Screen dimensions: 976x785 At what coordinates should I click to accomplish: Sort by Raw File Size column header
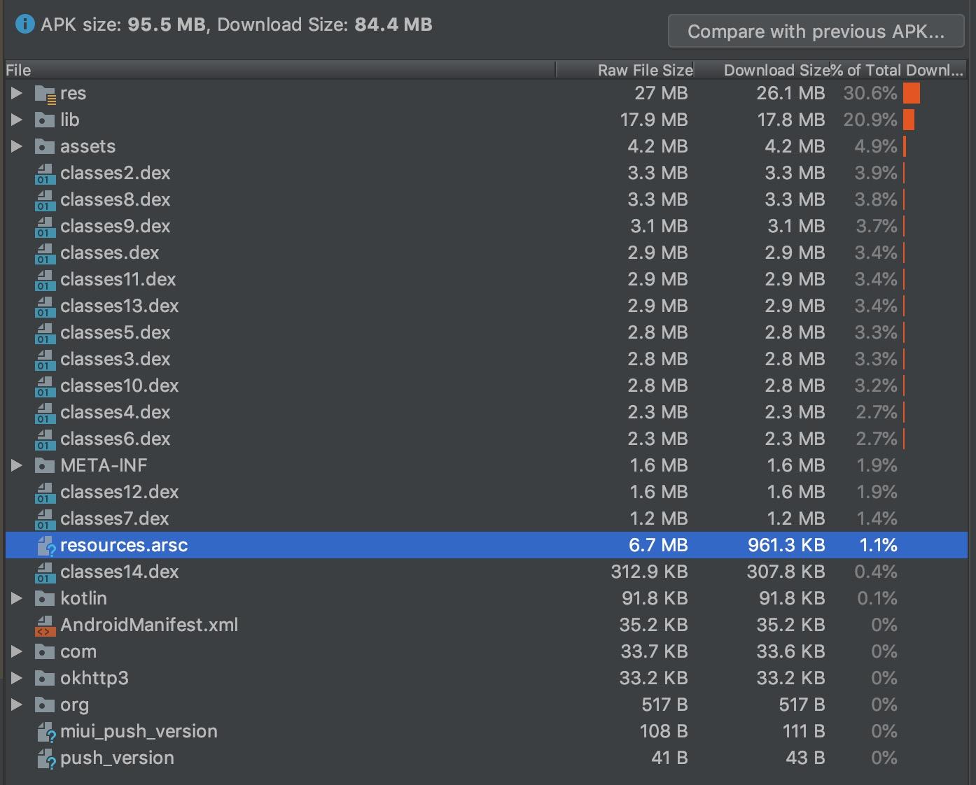(644, 70)
